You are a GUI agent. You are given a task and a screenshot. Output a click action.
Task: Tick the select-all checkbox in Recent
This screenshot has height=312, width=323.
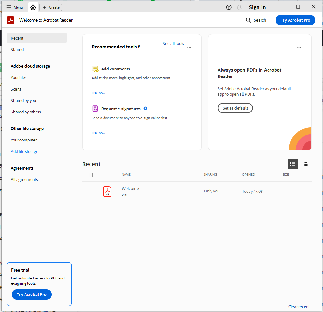[91, 175]
